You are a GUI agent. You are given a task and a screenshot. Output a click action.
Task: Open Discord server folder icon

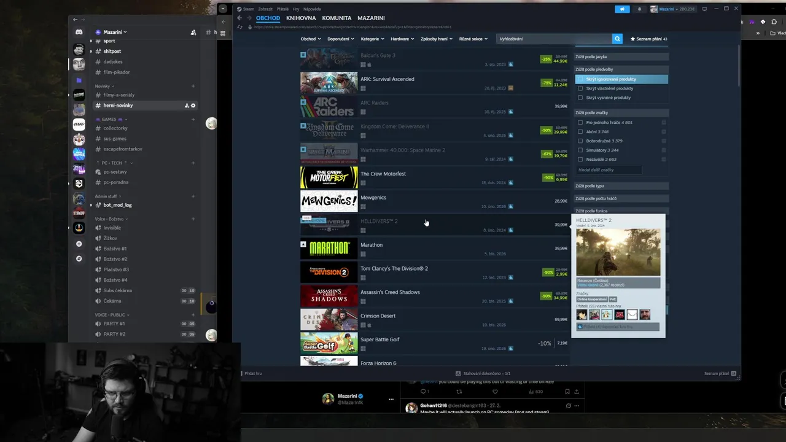[79, 80]
